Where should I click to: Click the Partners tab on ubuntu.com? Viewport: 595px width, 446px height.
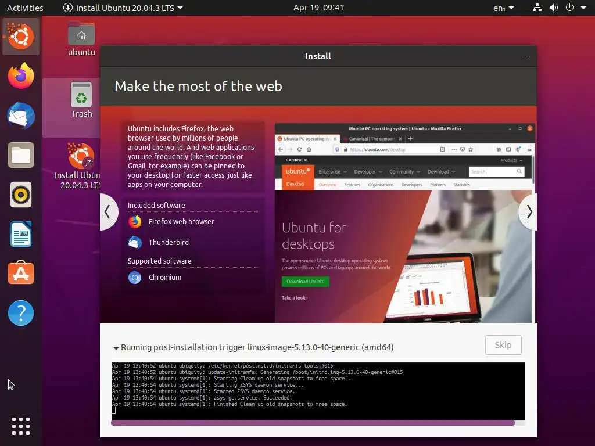pos(438,185)
